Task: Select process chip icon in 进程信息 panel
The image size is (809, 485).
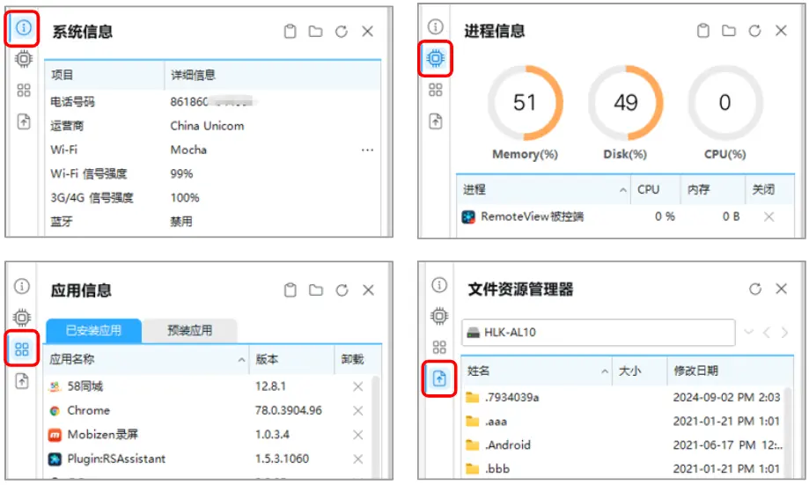Action: [436, 58]
